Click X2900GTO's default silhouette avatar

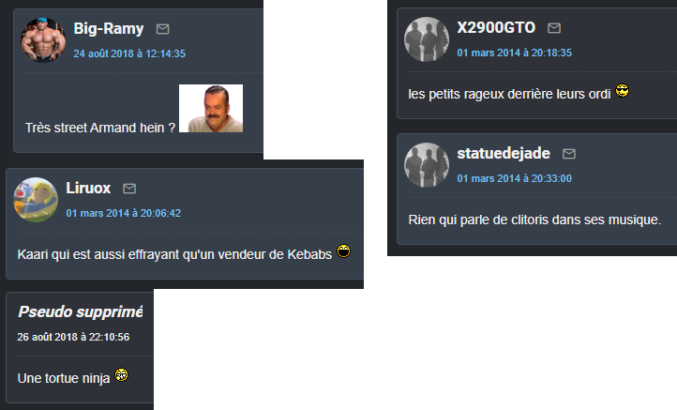[x=427, y=39]
